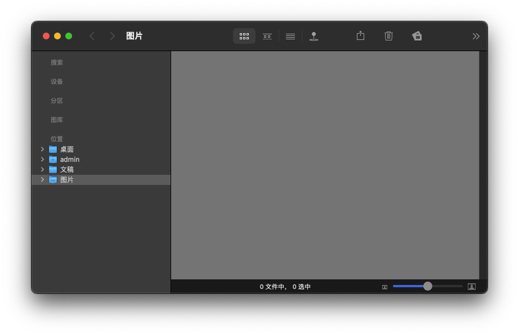Click the share icon in toolbar
The width and height of the screenshot is (519, 335).
pos(360,35)
